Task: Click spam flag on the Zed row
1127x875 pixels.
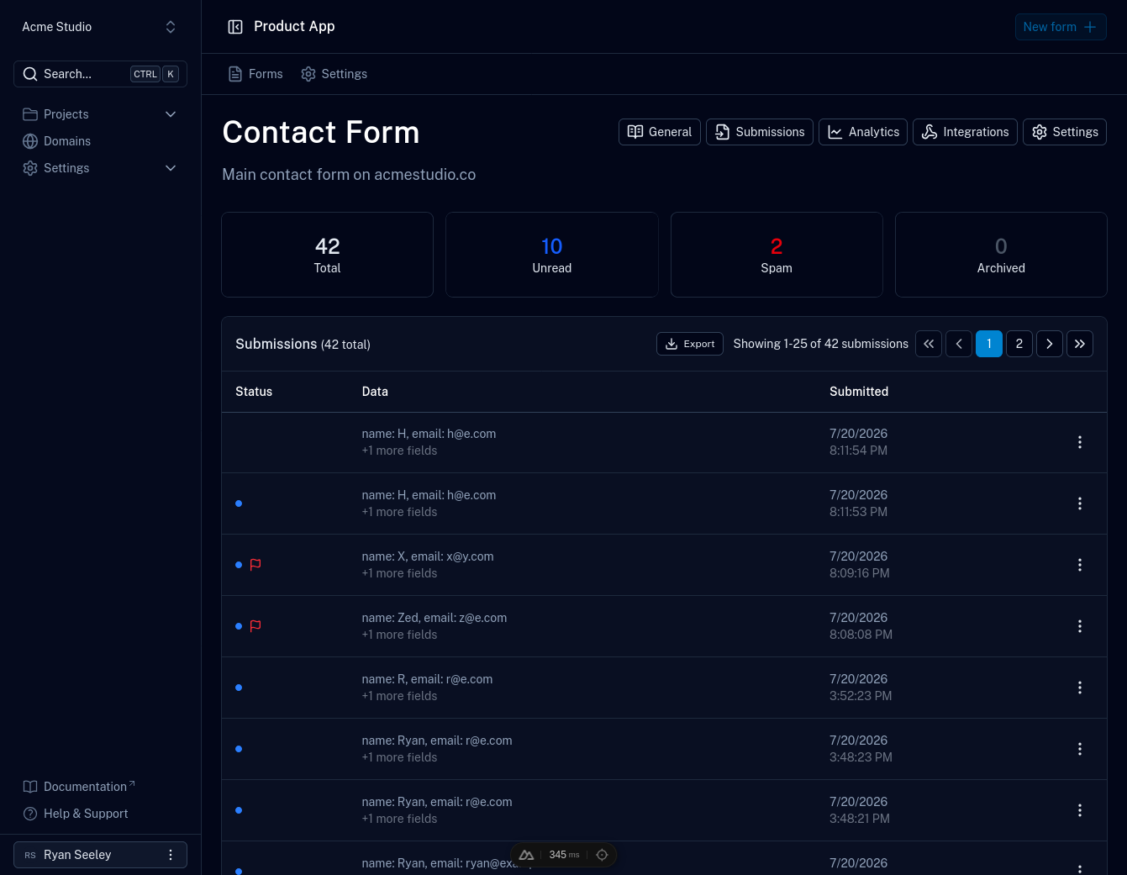Action: coord(255,626)
